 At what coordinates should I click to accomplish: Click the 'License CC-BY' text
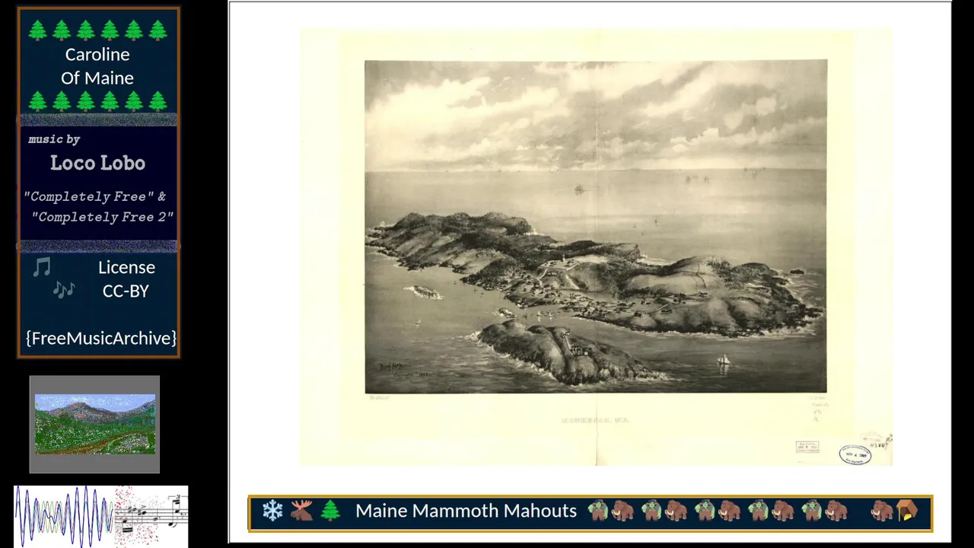click(x=126, y=279)
